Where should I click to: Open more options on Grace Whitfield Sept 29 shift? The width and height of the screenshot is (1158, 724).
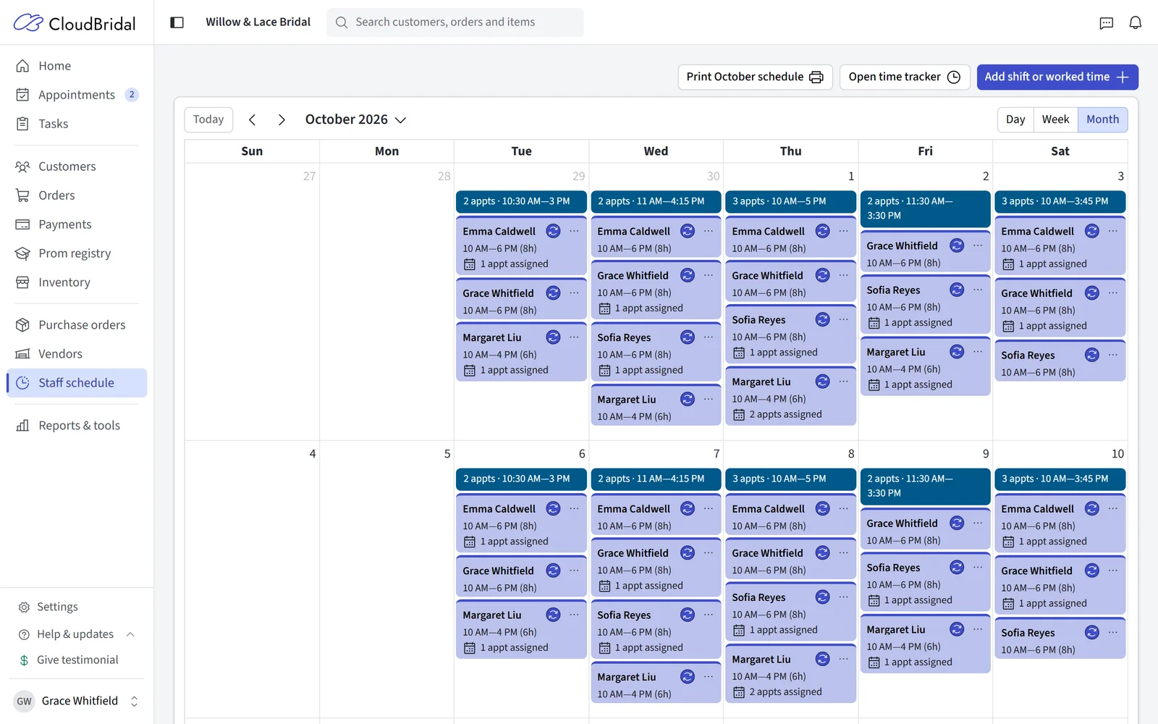(574, 292)
